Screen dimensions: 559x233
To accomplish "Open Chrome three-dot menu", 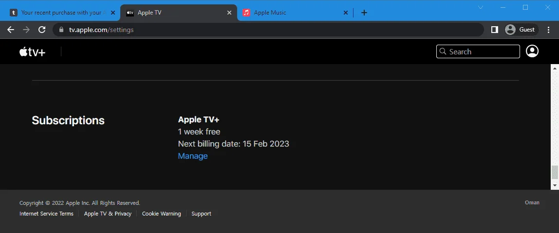I will point(549,30).
